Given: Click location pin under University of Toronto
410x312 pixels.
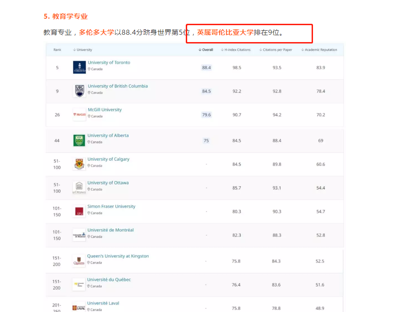Looking at the screenshot, I should [x=89, y=69].
